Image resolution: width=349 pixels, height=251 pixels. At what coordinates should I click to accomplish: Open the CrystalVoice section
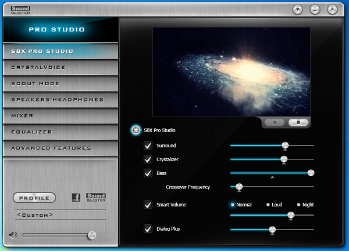click(x=60, y=67)
